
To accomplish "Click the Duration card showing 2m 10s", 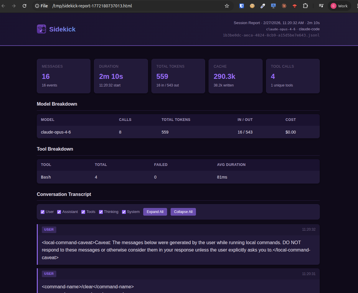I will point(121,76).
